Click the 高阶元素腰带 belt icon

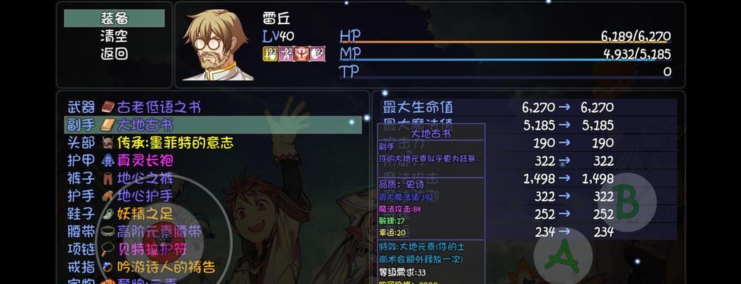pos(108,231)
